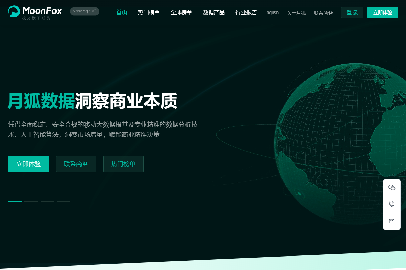Click the Nasdaq: JG badge
The width and height of the screenshot is (406, 270).
[x=85, y=11]
